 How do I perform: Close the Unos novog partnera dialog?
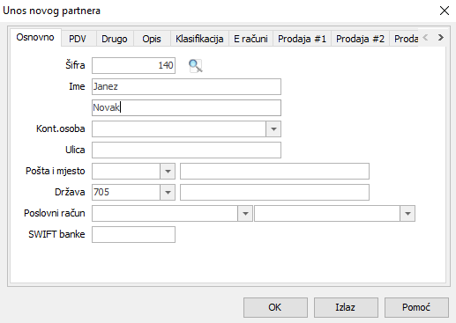click(x=445, y=11)
